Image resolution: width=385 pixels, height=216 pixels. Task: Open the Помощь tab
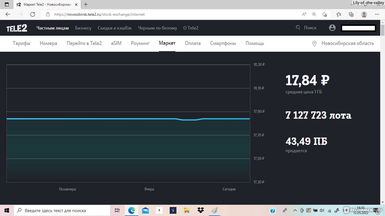255,43
